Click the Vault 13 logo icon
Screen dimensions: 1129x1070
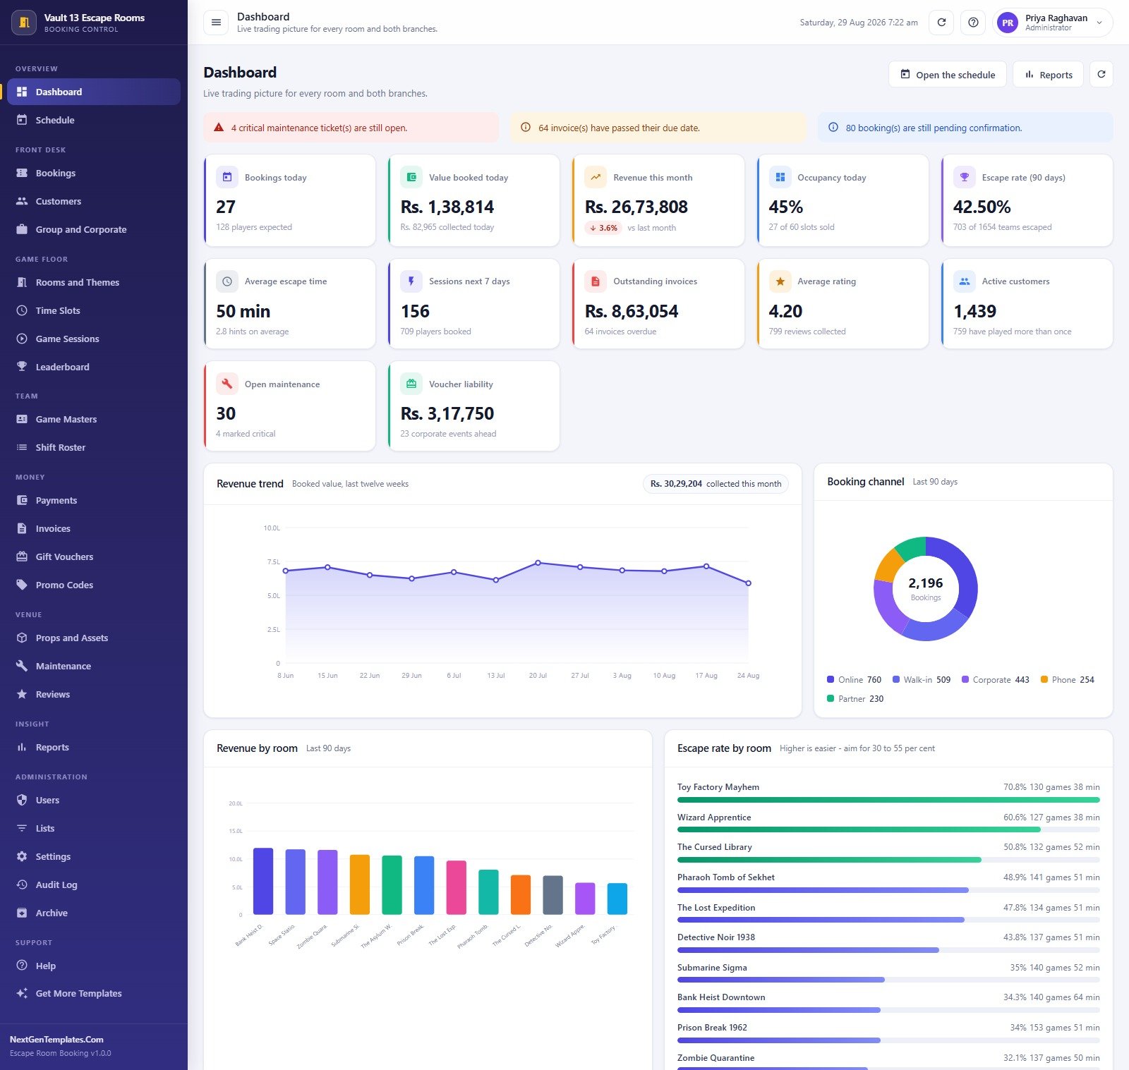[x=24, y=23]
